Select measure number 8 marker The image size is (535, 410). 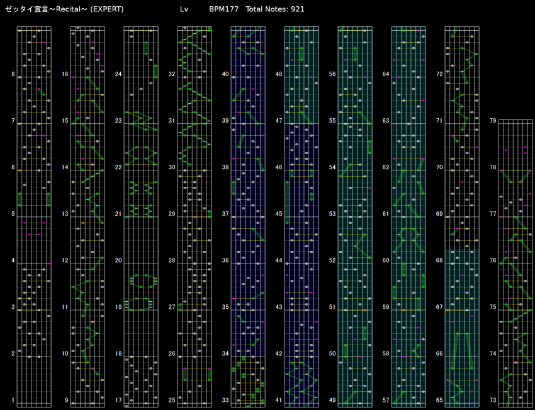13,74
